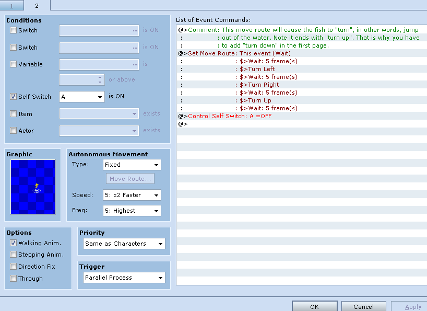The width and height of the screenshot is (427, 311).
Task: Select the Turn Up move command
Action: coord(302,100)
